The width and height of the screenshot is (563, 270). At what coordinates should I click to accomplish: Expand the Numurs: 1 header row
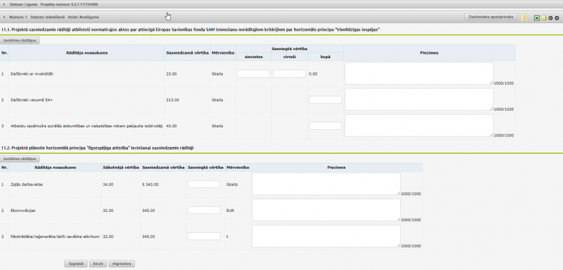(4, 17)
